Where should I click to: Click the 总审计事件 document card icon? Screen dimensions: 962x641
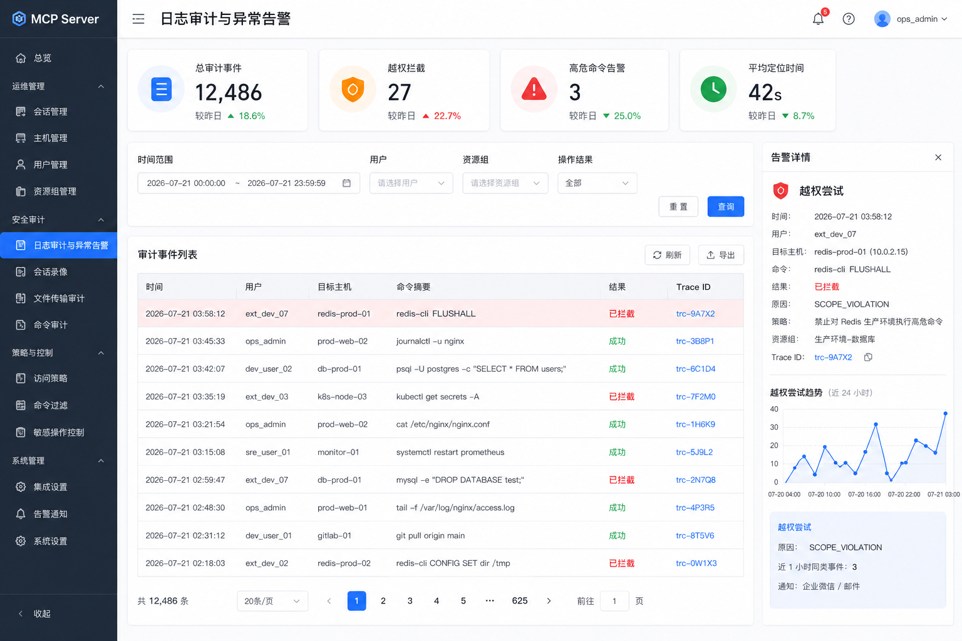pyautogui.click(x=162, y=90)
